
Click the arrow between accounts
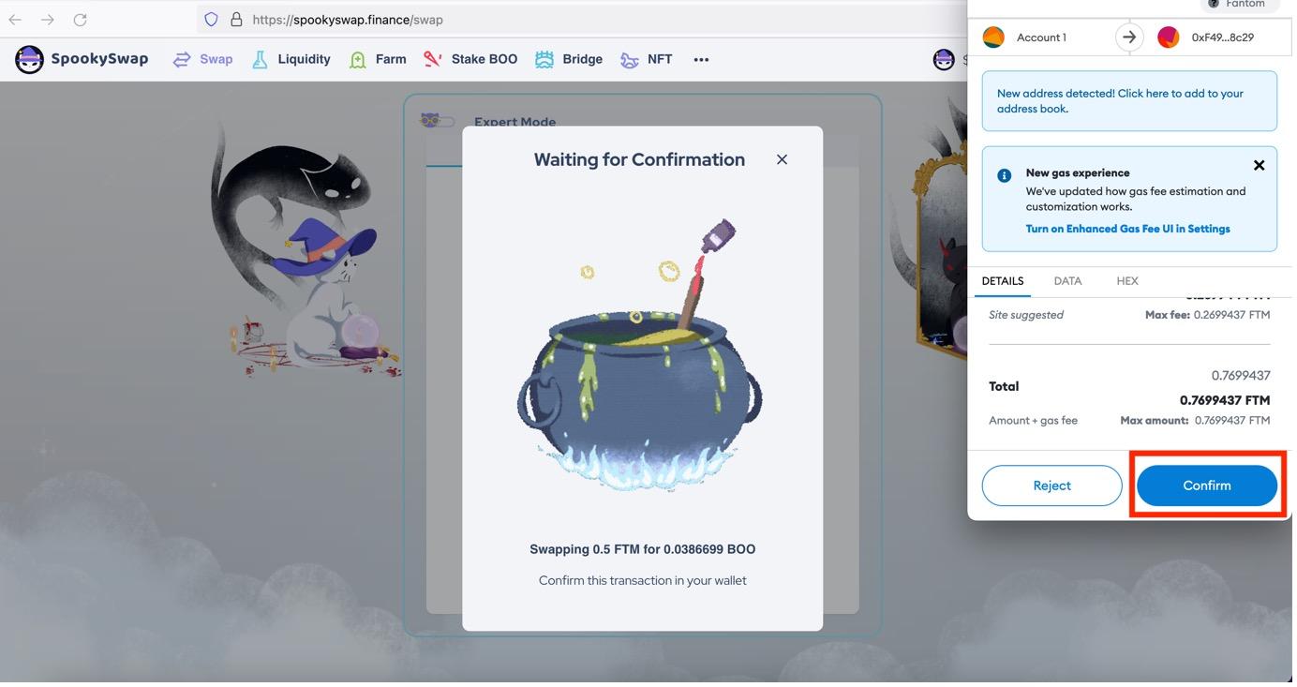[1129, 37]
